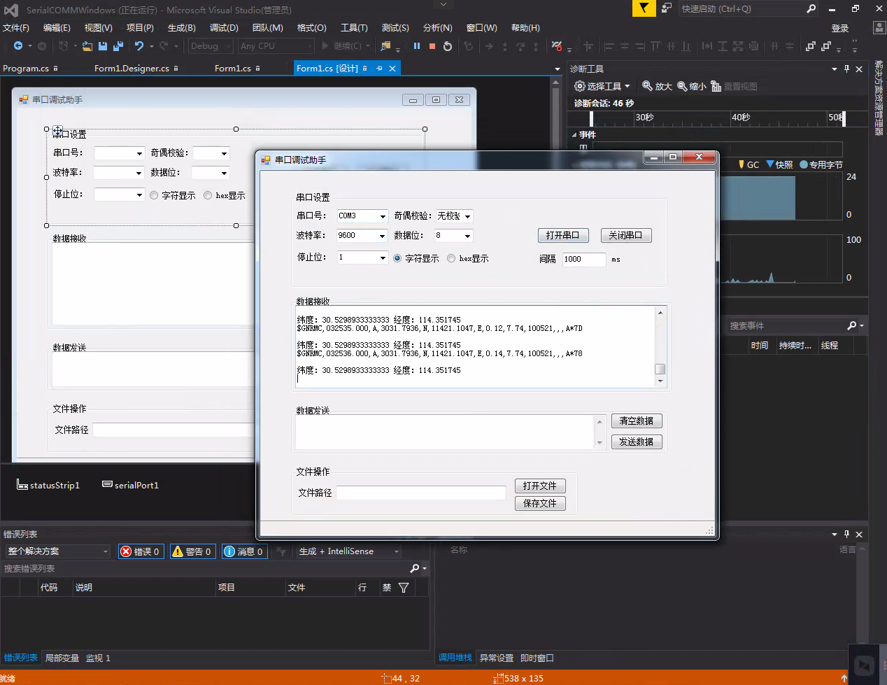
Task: Pause debugging with the pause icon
Action: pyautogui.click(x=417, y=46)
